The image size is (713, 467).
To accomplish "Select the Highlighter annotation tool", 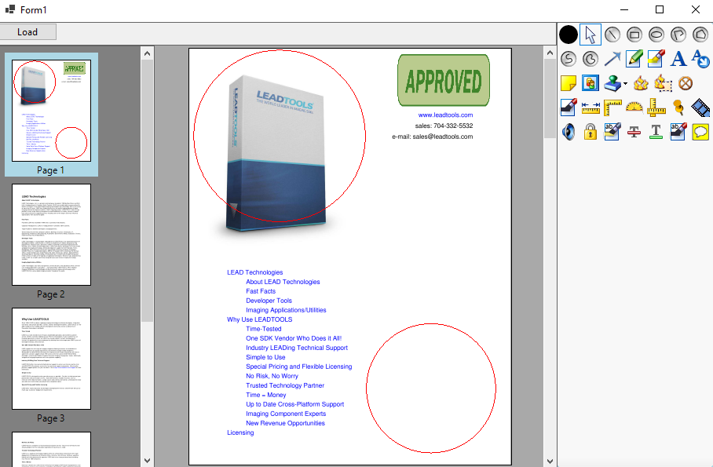I will click(656, 58).
